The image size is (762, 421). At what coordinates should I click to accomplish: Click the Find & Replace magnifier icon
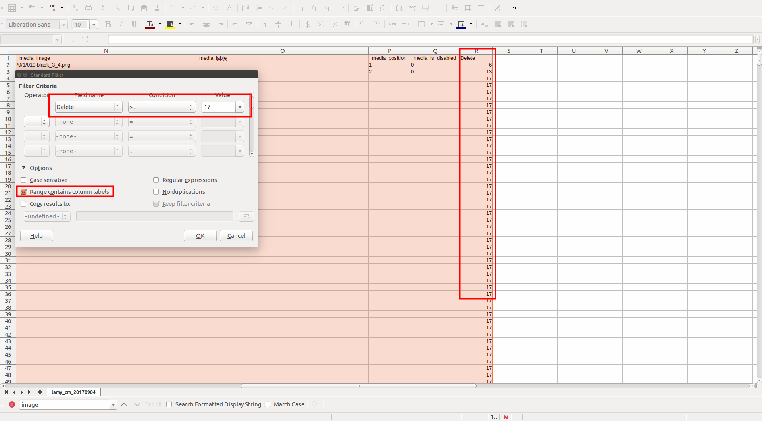tap(216, 8)
